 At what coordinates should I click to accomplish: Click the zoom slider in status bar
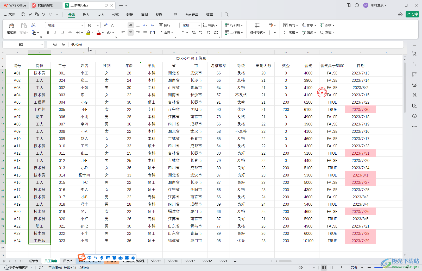(x=388, y=268)
